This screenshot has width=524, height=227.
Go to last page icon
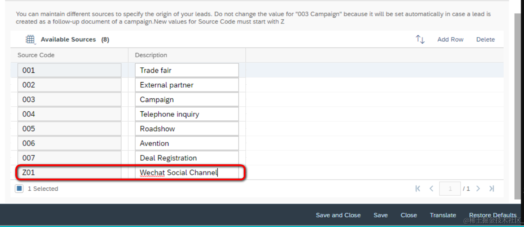click(x=492, y=188)
